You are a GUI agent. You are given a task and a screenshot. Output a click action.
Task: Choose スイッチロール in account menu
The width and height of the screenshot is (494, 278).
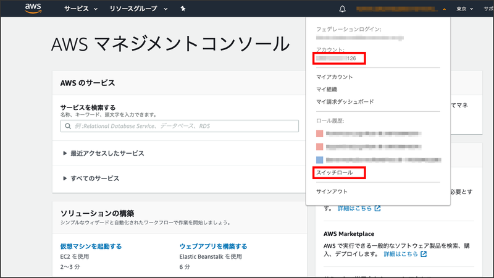[x=334, y=173]
